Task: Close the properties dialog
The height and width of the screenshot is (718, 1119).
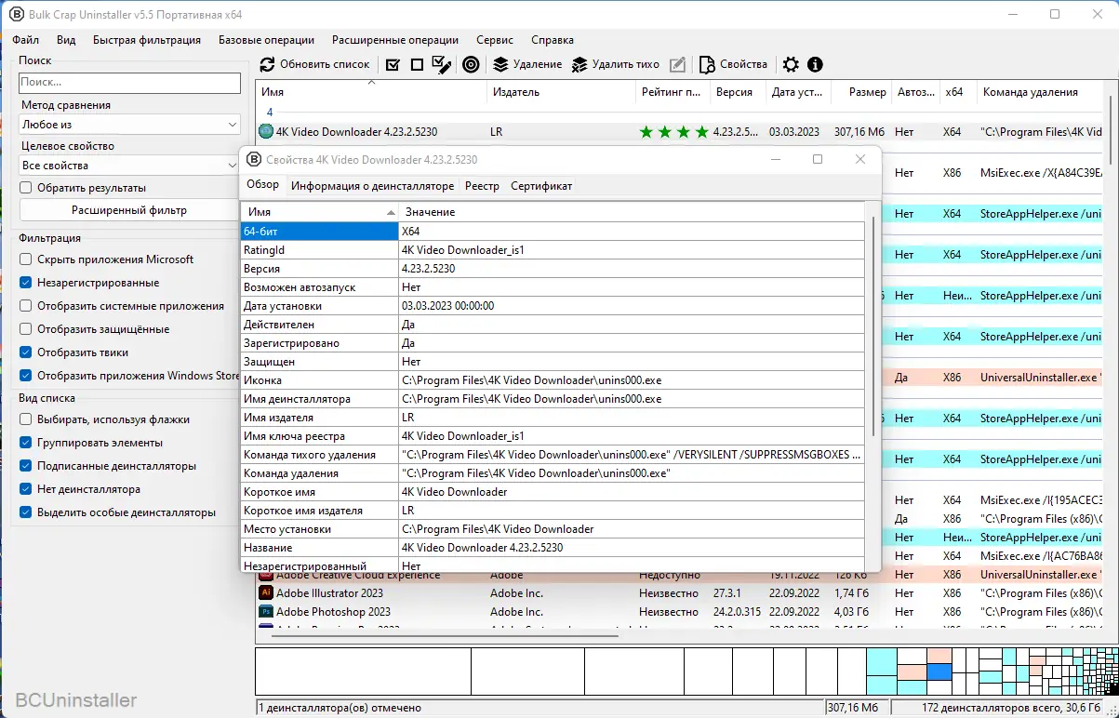Action: coord(860,159)
